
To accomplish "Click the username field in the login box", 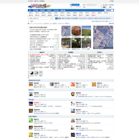I will click(93, 5).
